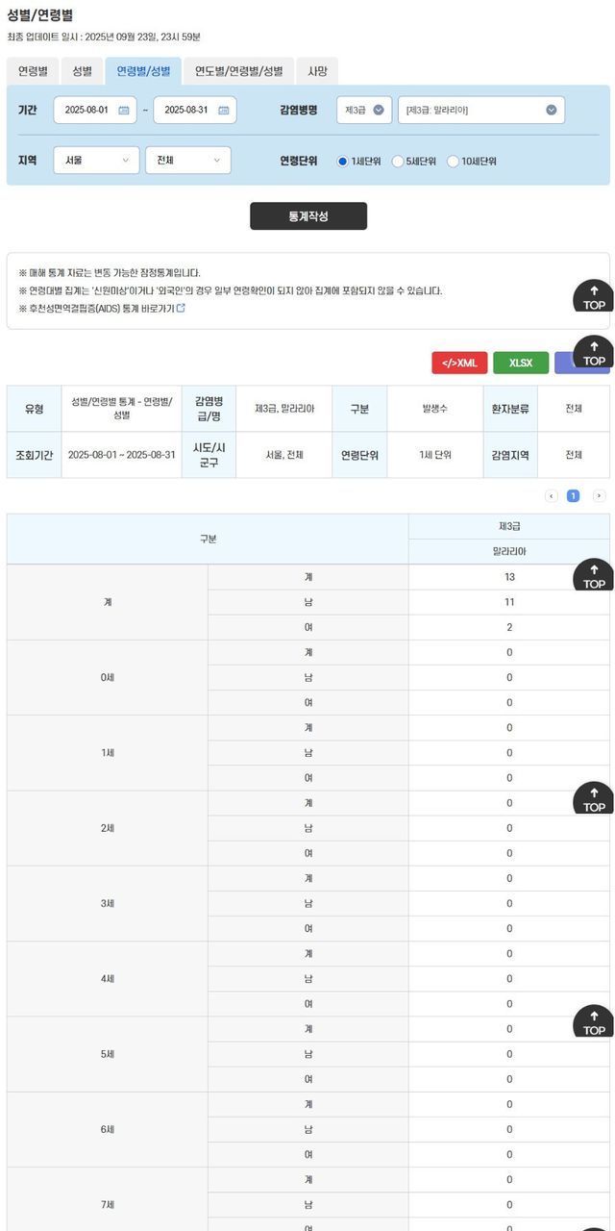
Task: Switch to the 사망 tab
Action: point(317,71)
